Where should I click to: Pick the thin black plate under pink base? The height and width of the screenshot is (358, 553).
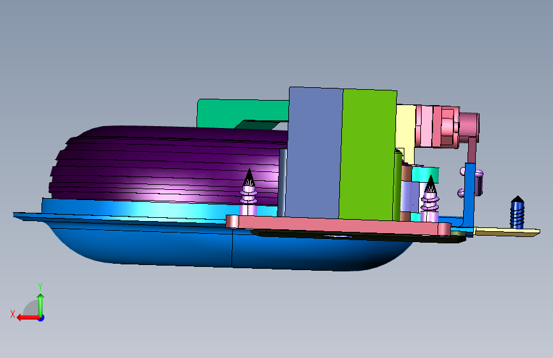click(358, 236)
